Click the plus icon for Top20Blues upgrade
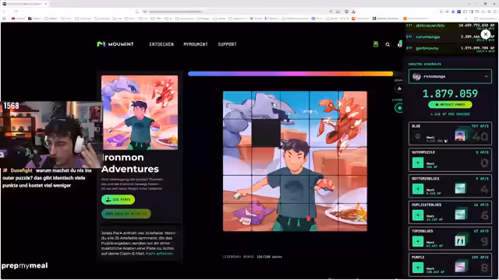 click(418, 242)
